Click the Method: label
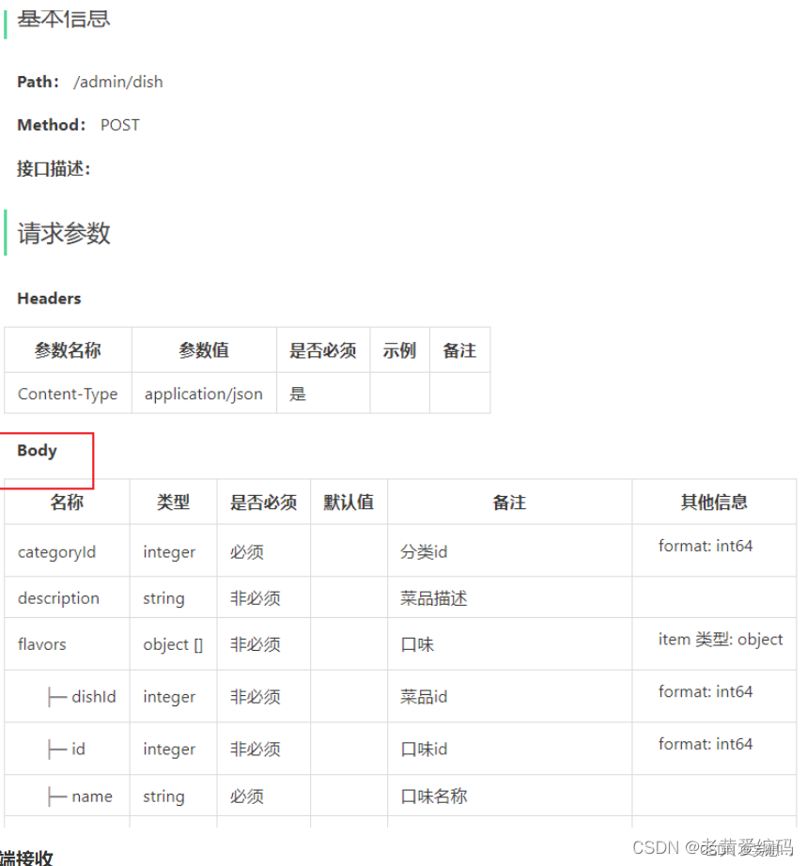807x866 pixels. [52, 125]
